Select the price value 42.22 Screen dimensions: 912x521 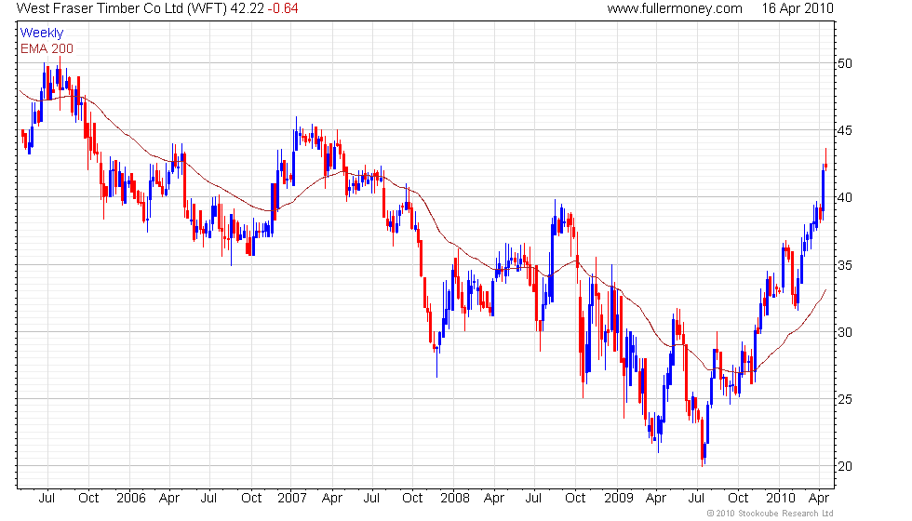(248, 8)
